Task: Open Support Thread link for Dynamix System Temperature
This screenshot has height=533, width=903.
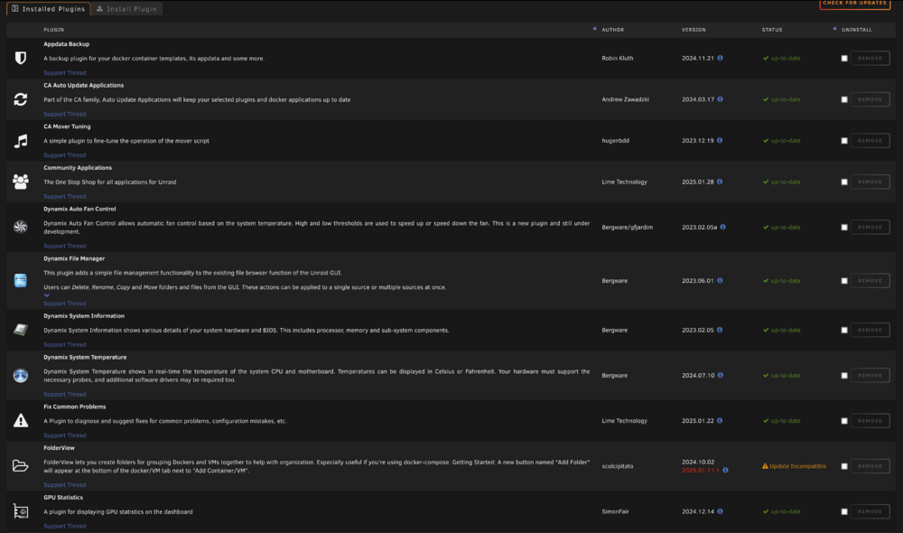Action: 64,394
